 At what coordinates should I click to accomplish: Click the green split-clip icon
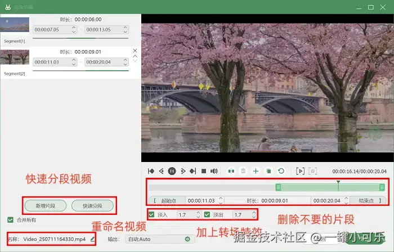point(231,171)
